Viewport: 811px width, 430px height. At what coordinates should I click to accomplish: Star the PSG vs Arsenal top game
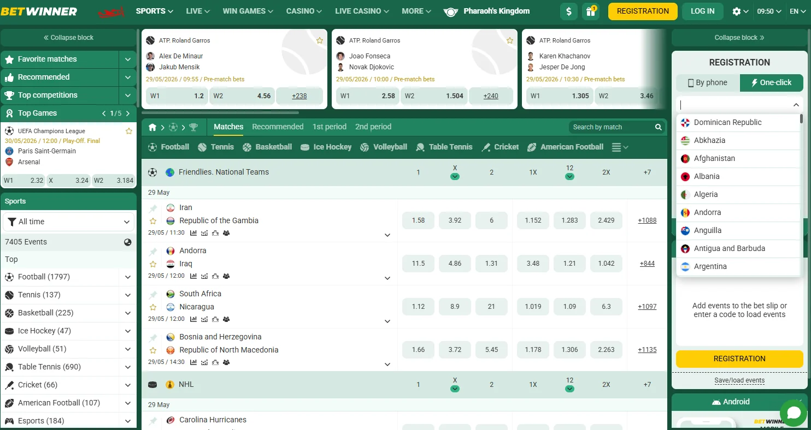(129, 131)
